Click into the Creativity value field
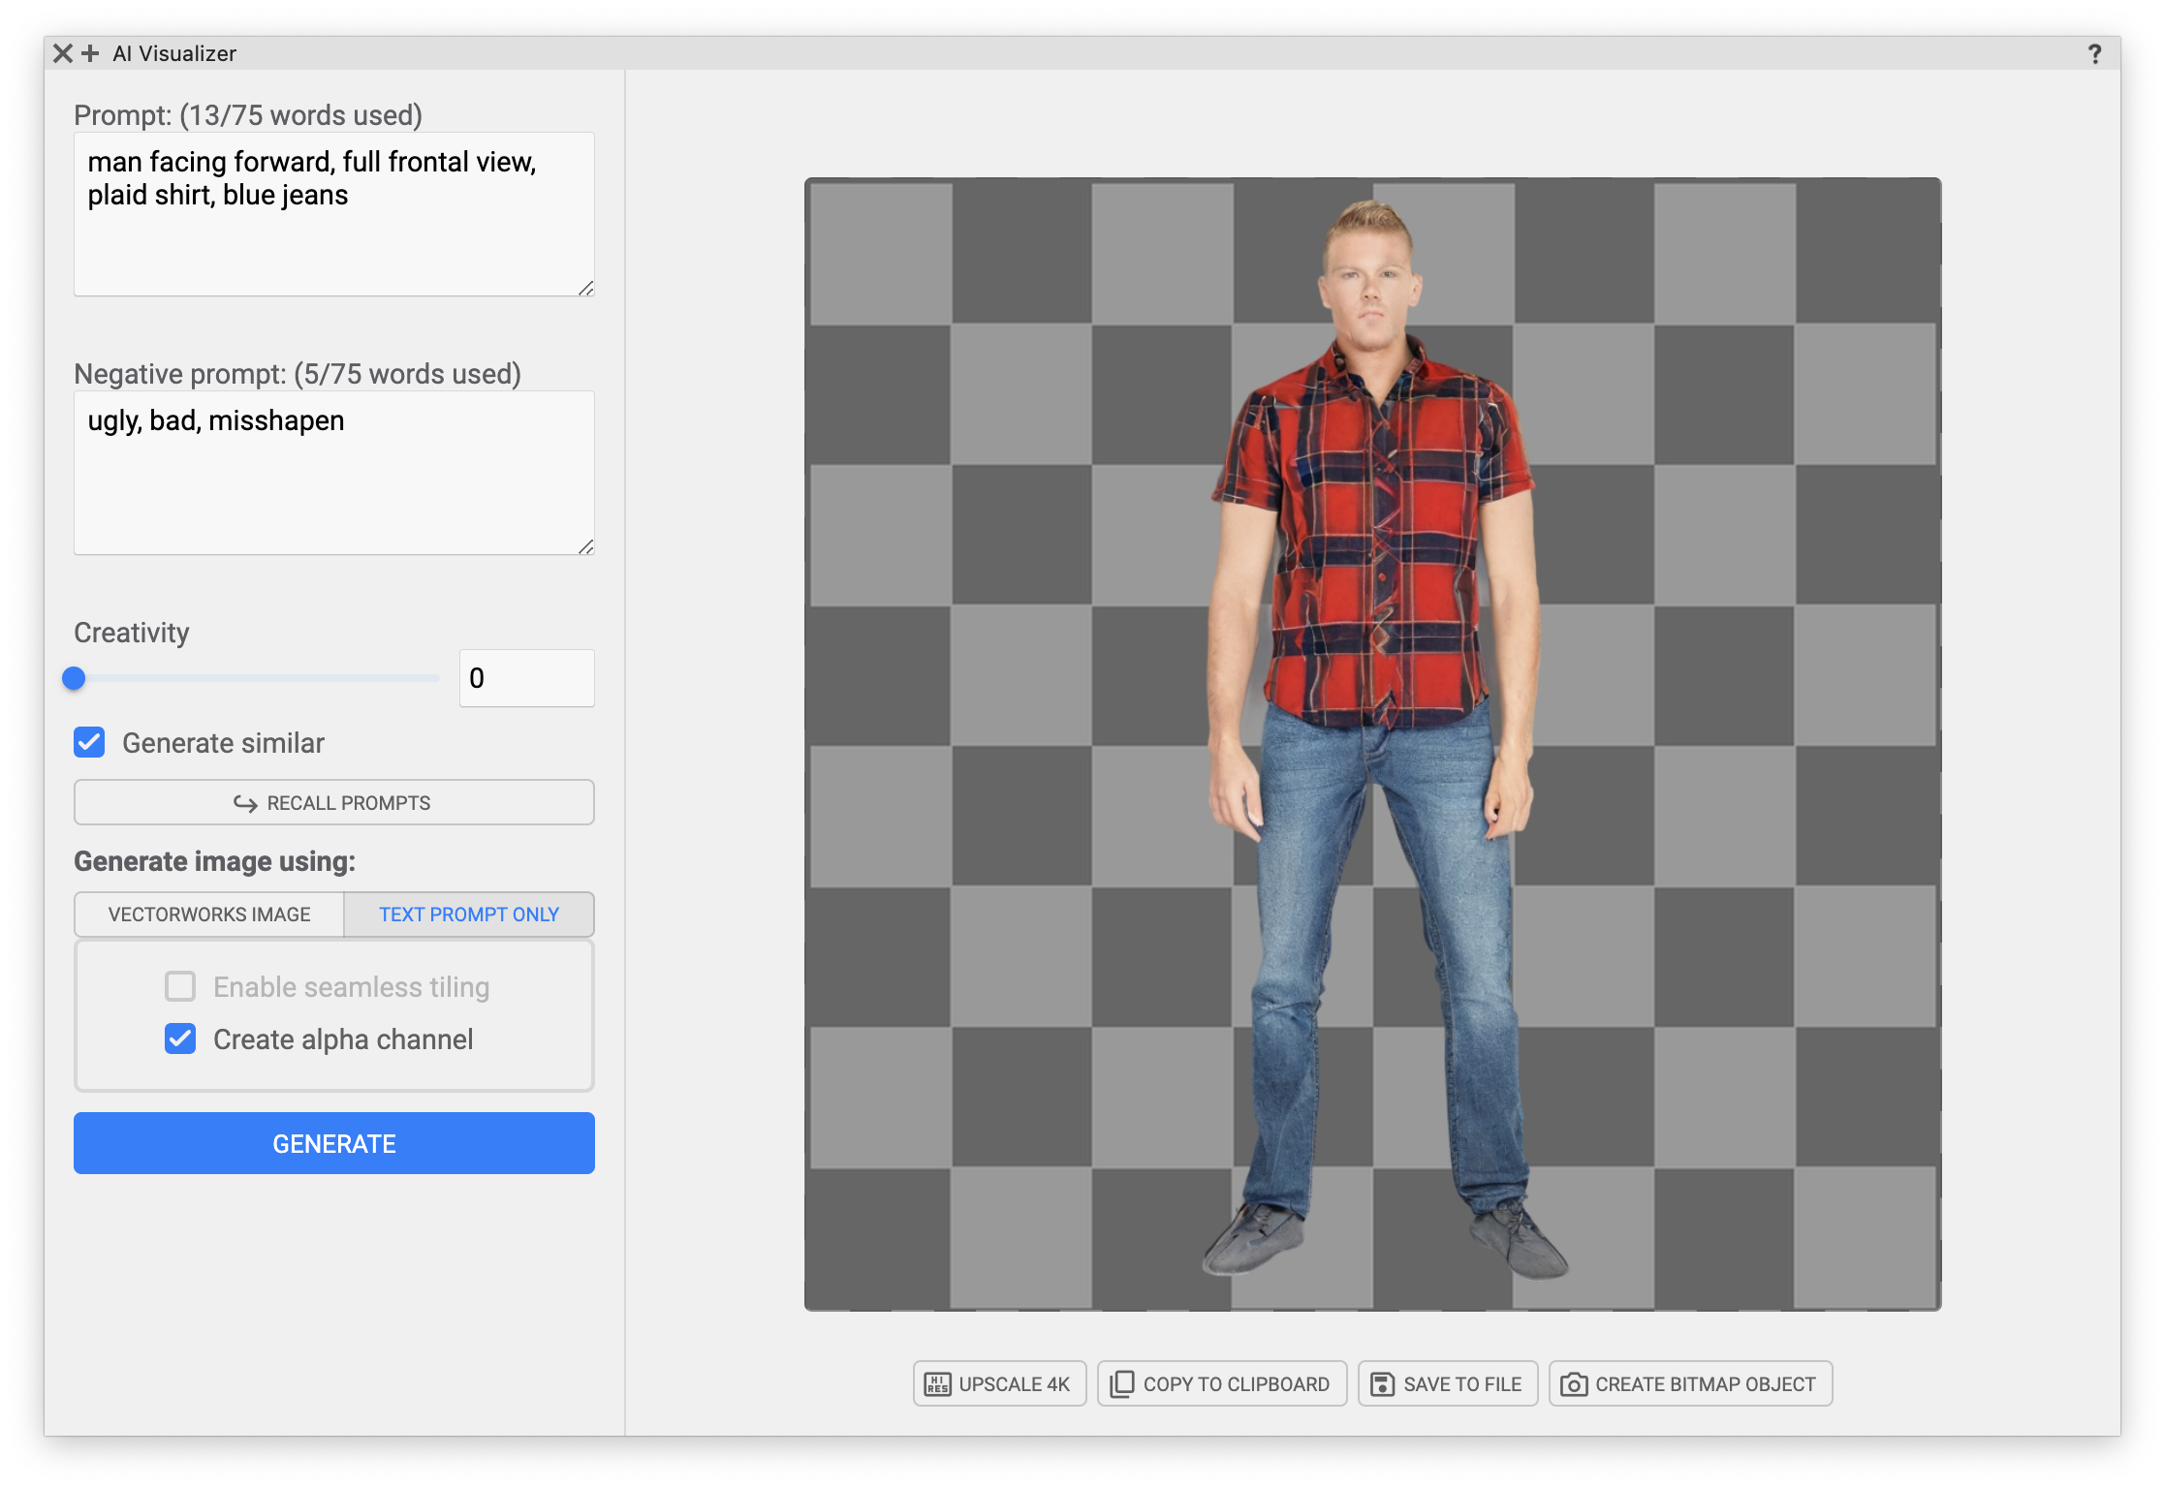The image size is (2165, 1488). coord(526,678)
